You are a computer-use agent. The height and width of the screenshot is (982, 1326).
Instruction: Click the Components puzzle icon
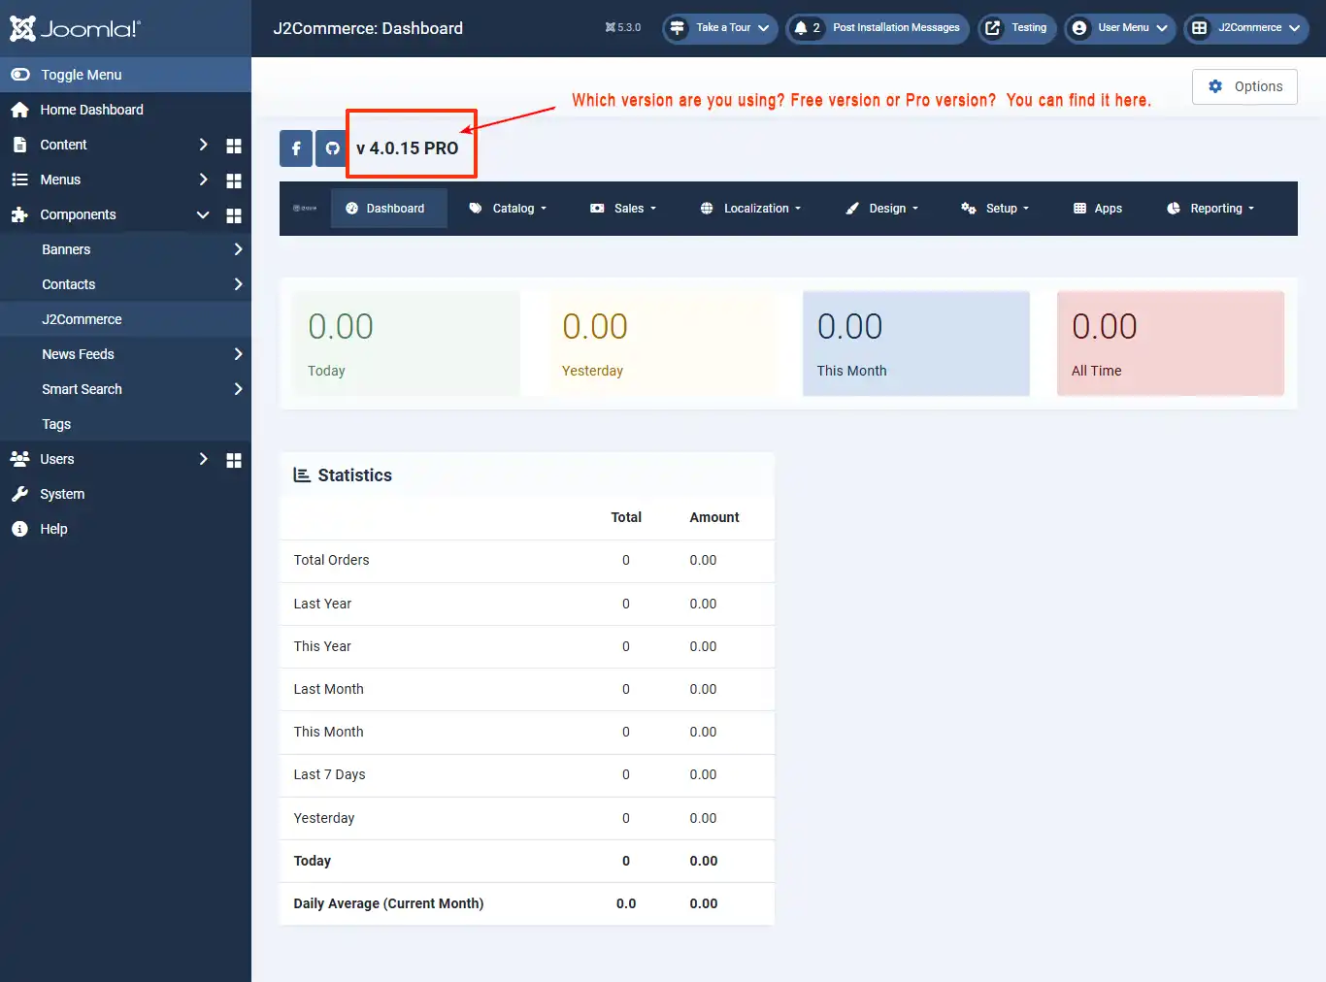[x=19, y=214]
